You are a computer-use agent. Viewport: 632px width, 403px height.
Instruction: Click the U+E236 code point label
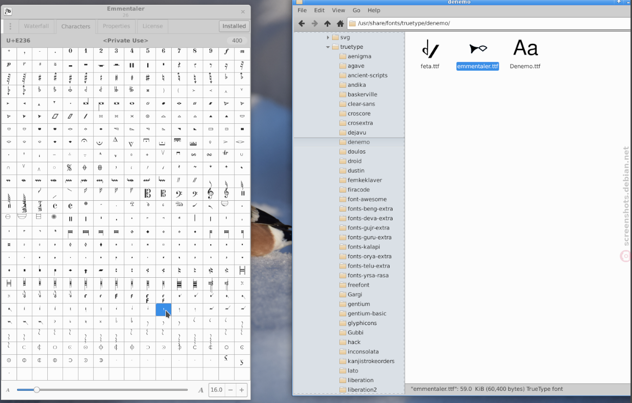click(x=18, y=40)
